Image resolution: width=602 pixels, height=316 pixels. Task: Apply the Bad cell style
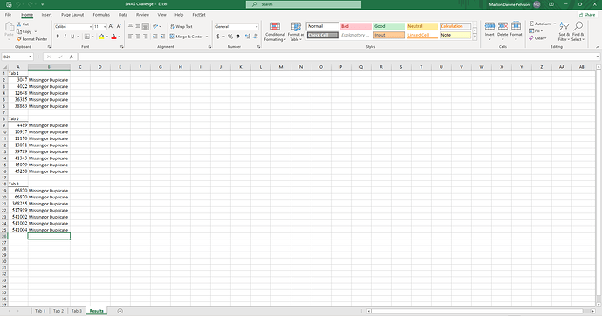coord(356,26)
